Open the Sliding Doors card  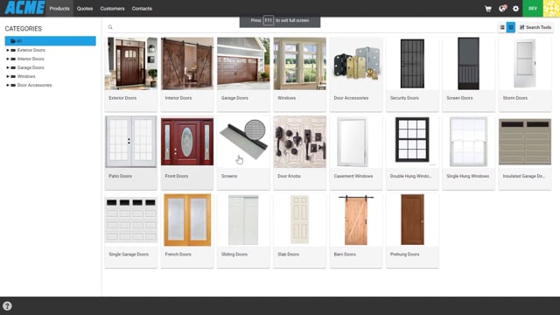coord(243,231)
